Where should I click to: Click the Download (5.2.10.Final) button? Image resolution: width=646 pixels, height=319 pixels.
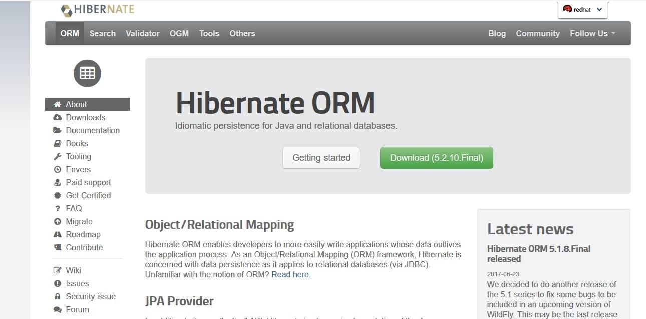tap(437, 158)
